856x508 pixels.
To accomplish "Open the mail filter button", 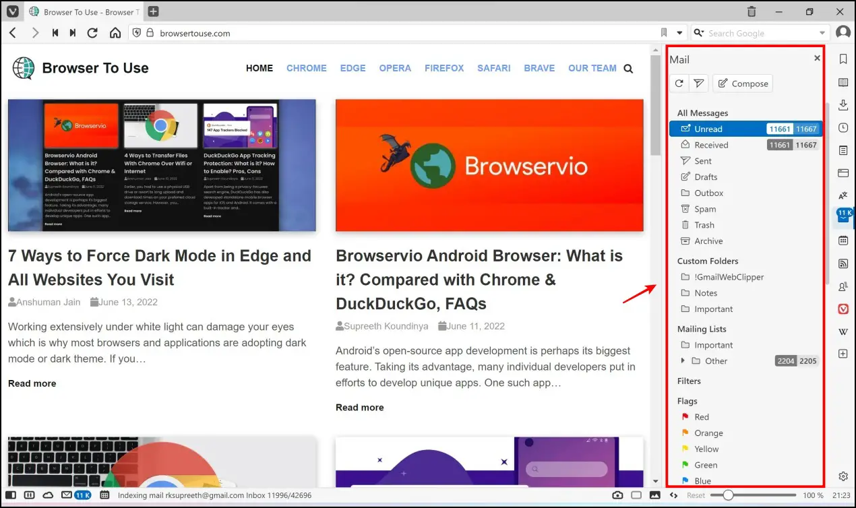I will (x=698, y=84).
